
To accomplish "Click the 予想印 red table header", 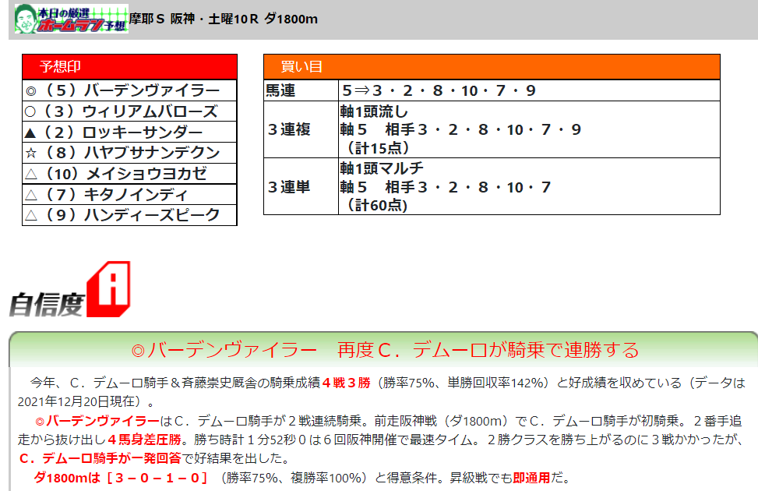I will [129, 67].
